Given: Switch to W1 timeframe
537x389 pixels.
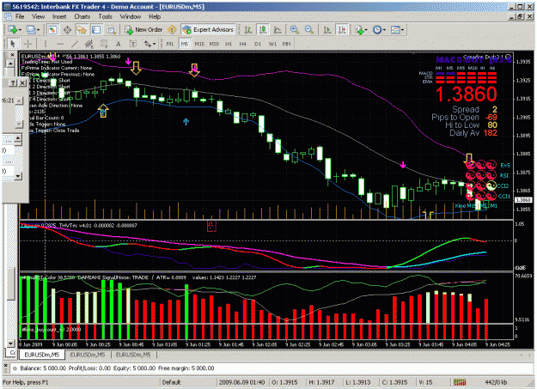Looking at the screenshot, I should [x=272, y=44].
